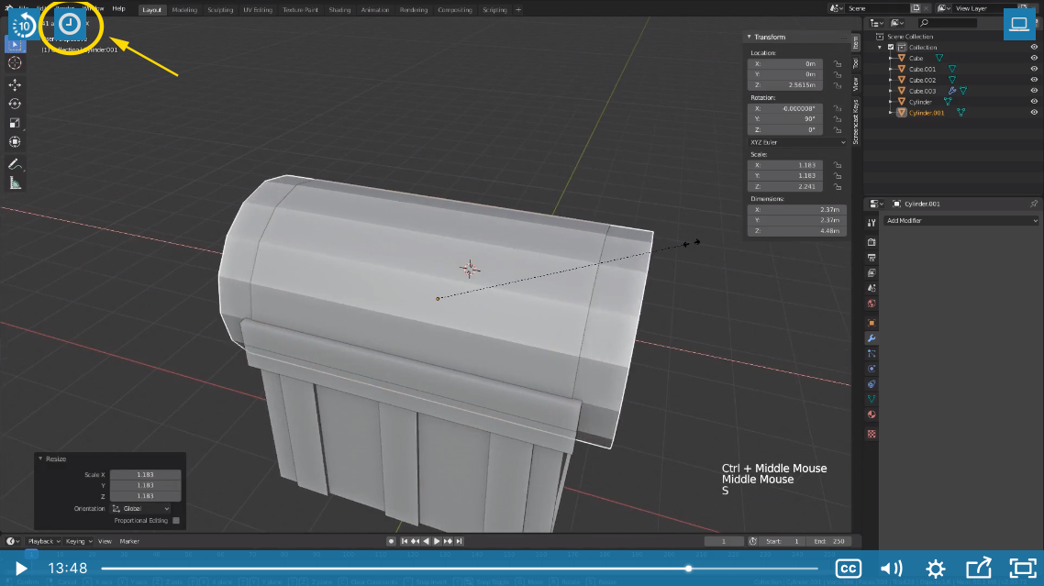Open Object Data properties tab icon

click(872, 399)
